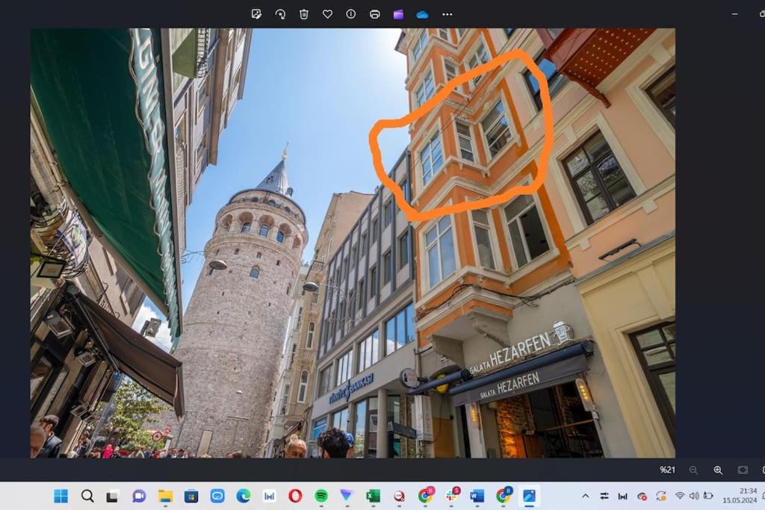This screenshot has height=510, width=765.
Task: Open the three-dot more options menu
Action: point(447,14)
